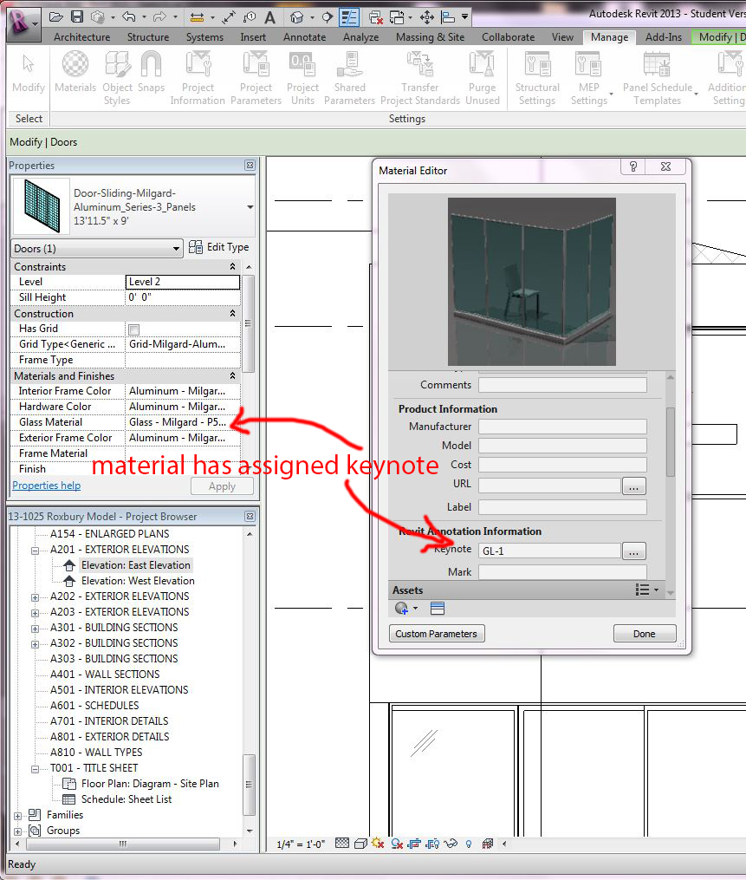Viewport: 746px width, 880px height.
Task: Expand the Families tree node
Action: coord(18,815)
